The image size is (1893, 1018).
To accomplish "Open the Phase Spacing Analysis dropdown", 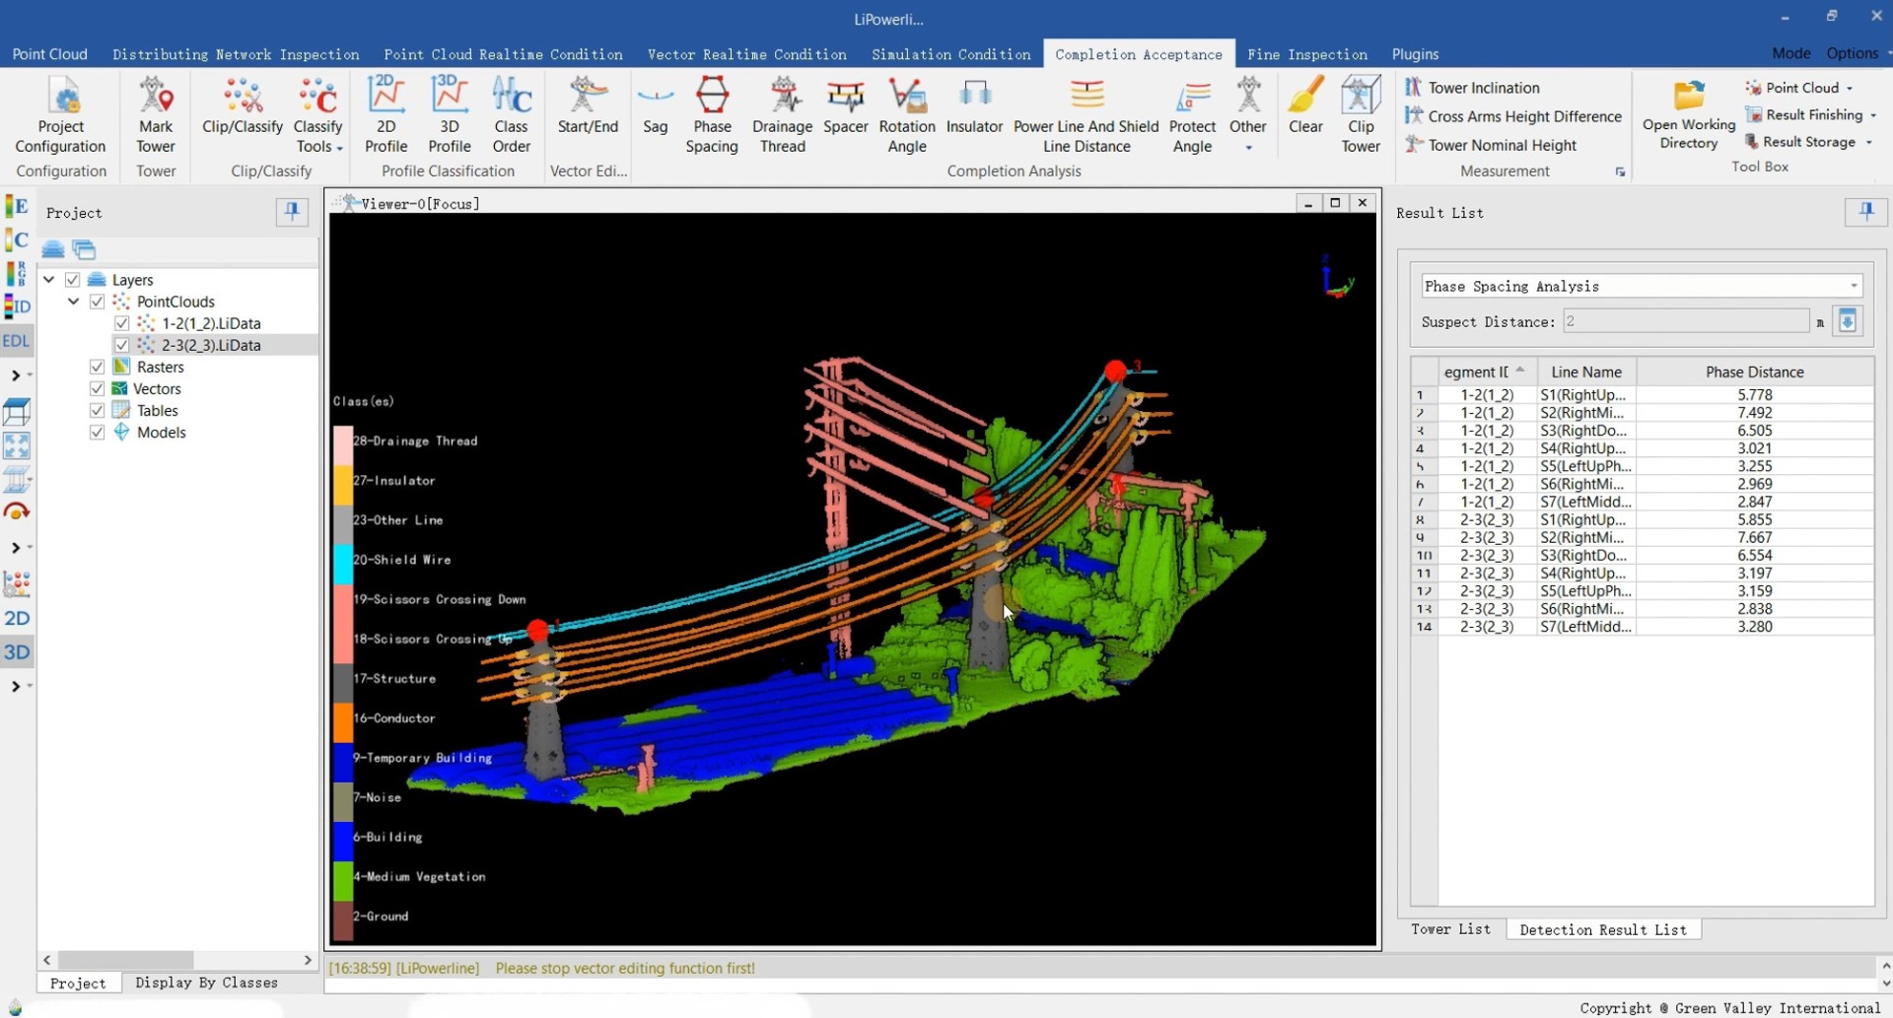I will [1642, 286].
